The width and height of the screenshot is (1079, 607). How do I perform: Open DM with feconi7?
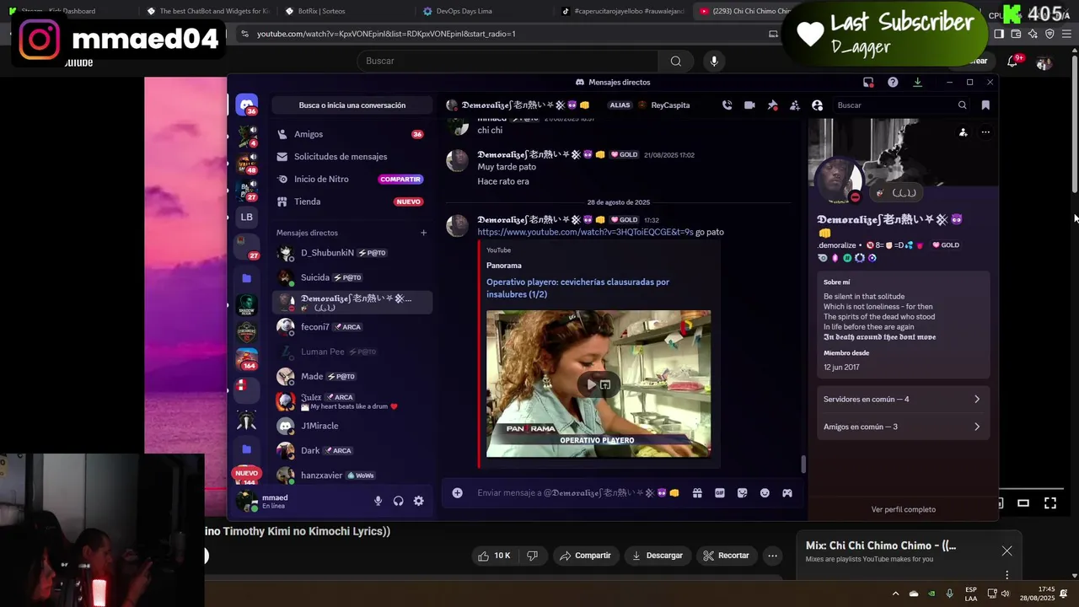point(352,327)
